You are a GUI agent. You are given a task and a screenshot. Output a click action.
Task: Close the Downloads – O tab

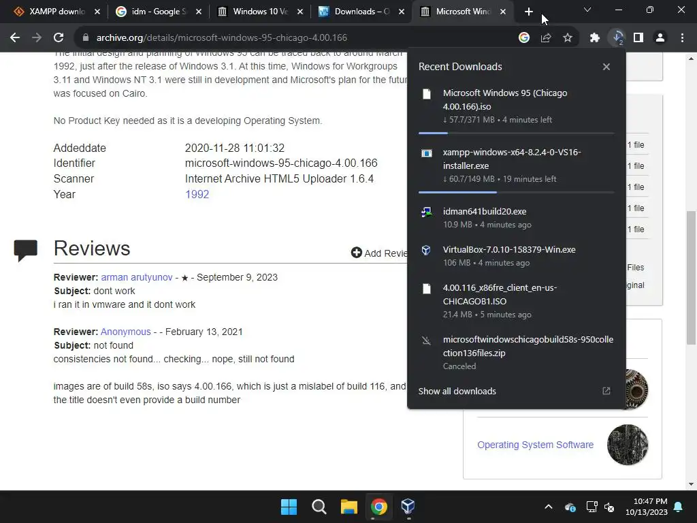[x=402, y=12]
